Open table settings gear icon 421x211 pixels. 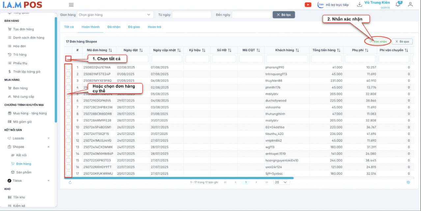(408, 182)
